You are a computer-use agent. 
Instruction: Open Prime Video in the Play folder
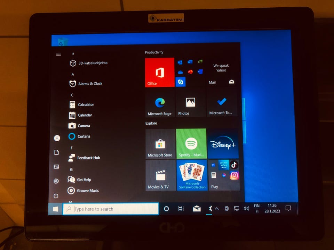click(x=224, y=165)
